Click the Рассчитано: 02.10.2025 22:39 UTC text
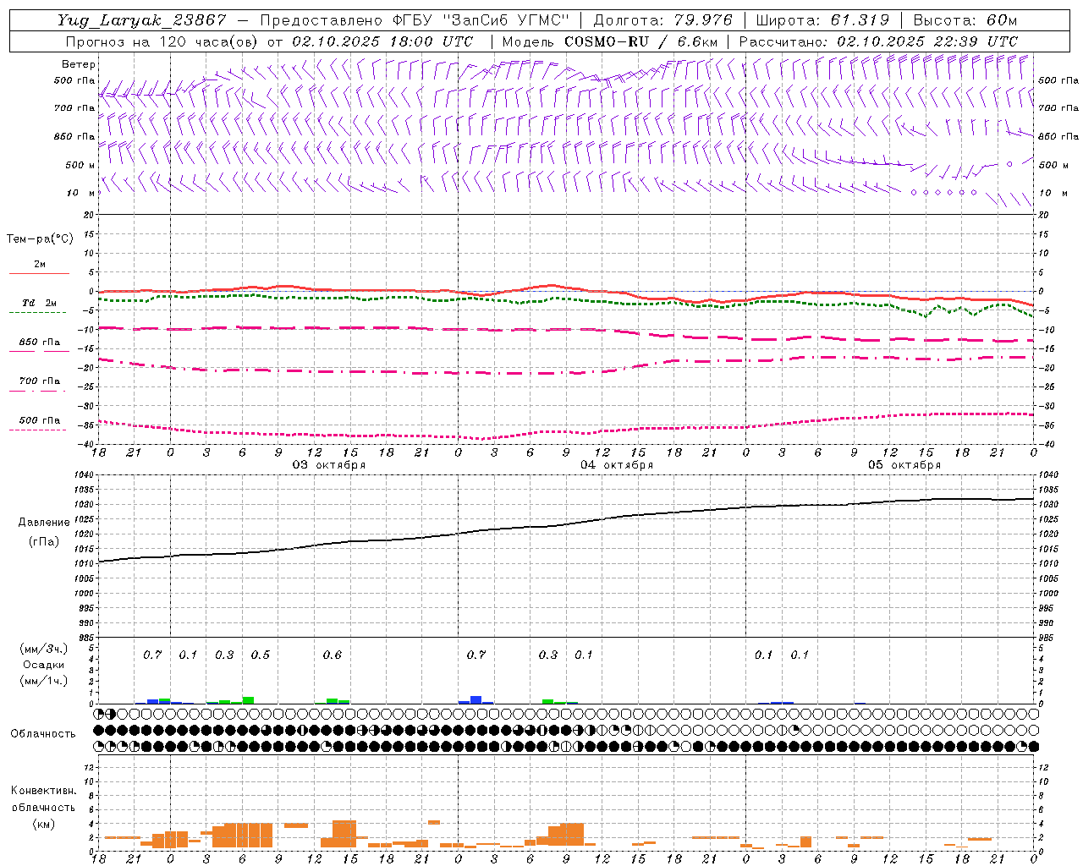Image resolution: width=1083 pixels, height=866 pixels. pos(879,41)
